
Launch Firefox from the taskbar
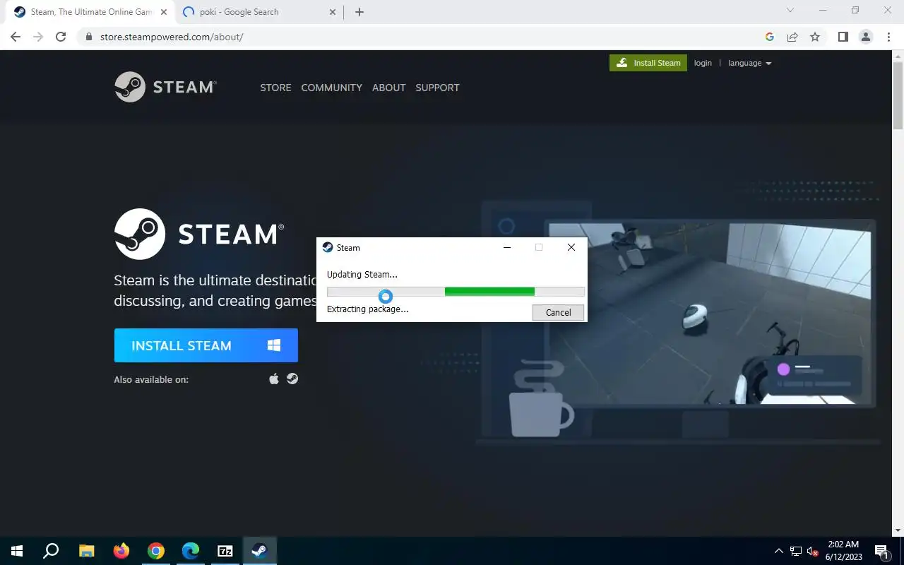(121, 551)
